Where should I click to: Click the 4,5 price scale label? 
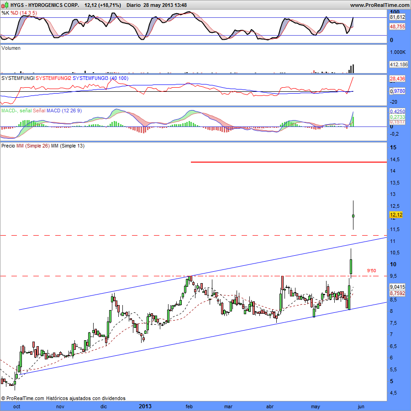click(394, 393)
